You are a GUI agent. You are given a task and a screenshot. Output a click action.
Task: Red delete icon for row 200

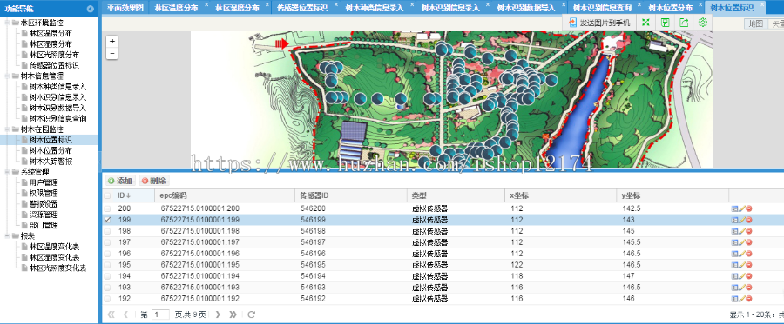coord(749,208)
